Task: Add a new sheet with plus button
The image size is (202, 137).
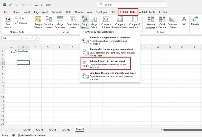Action: 95,130
